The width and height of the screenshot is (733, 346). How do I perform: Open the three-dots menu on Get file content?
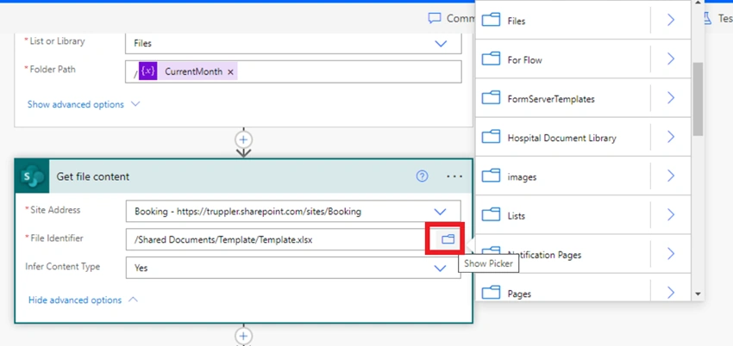pyautogui.click(x=454, y=176)
